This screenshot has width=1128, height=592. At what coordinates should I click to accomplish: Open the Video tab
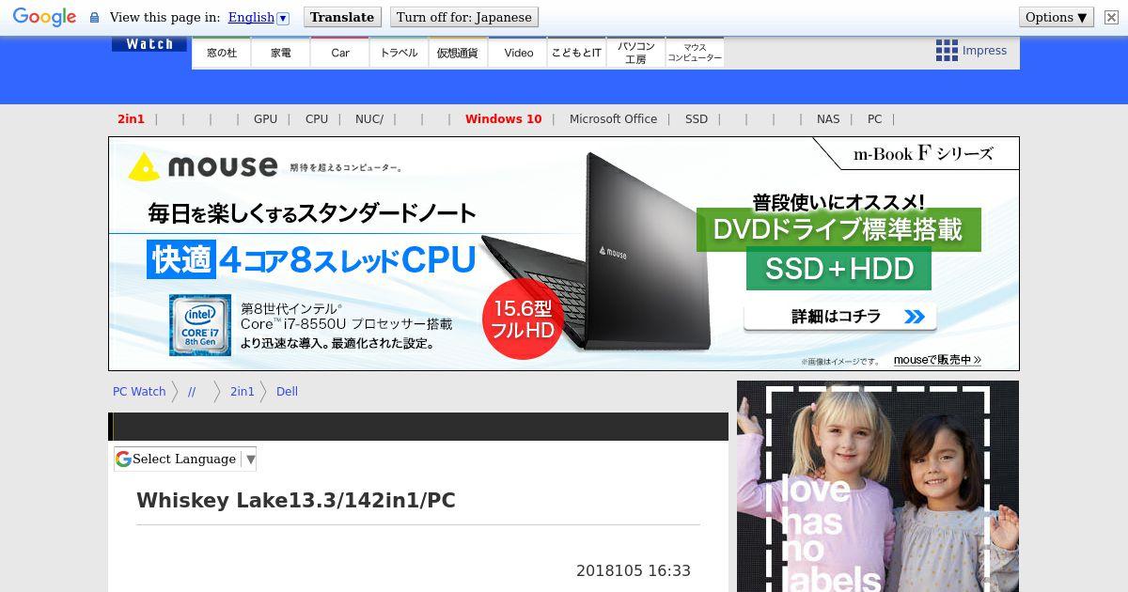[518, 53]
